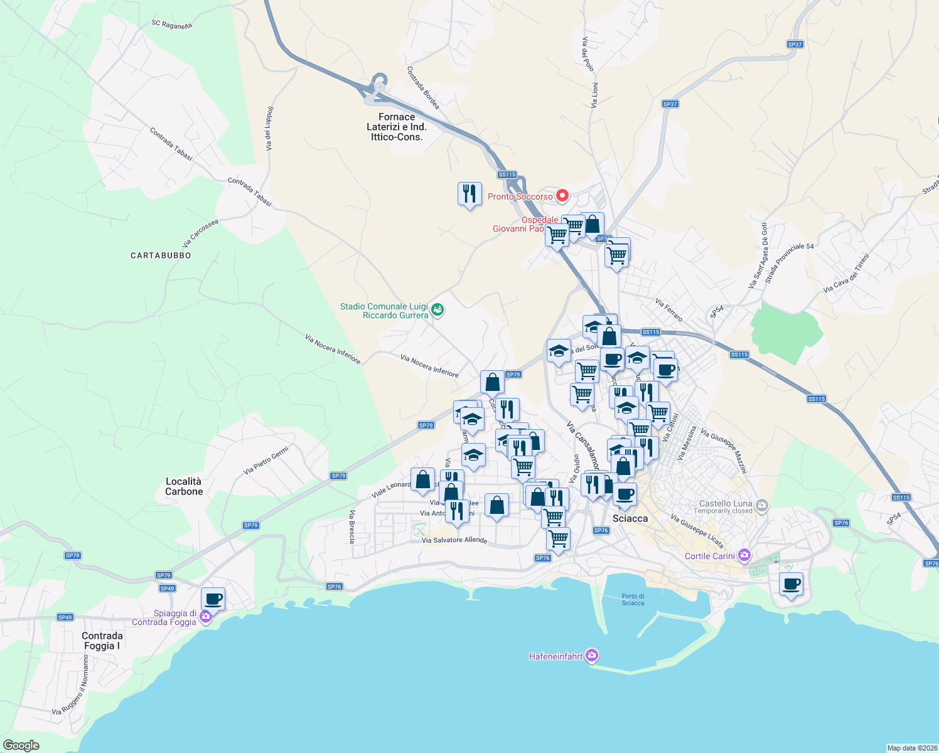Screen dimensions: 939x753
Task: Click the restaurant icon beside Pronto Soccorso
Action: tap(469, 193)
